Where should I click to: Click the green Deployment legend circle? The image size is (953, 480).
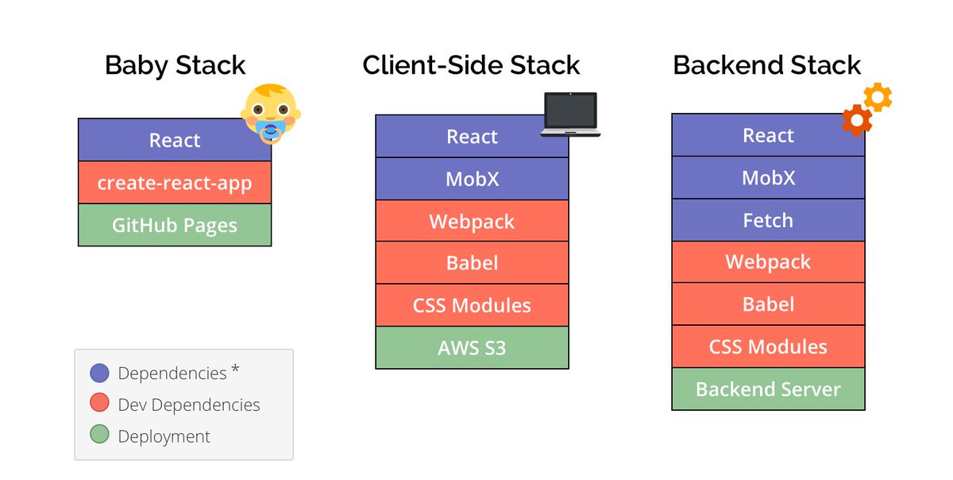pyautogui.click(x=99, y=435)
